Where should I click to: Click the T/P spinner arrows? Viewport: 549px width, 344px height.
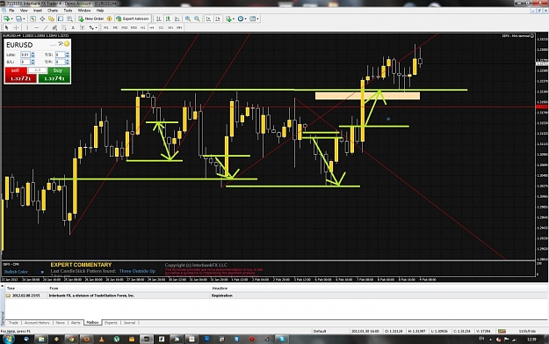click(x=68, y=62)
